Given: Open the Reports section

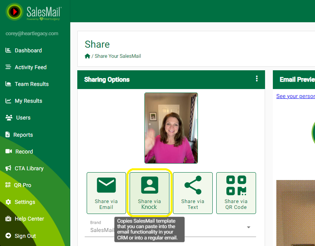Looking at the screenshot, I should click(x=23, y=135).
